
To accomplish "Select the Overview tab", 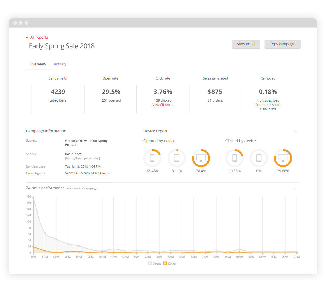I will coord(38,64).
